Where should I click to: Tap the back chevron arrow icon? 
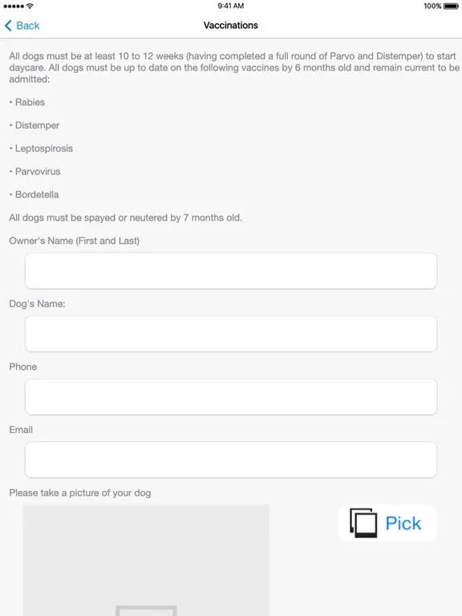(8, 26)
